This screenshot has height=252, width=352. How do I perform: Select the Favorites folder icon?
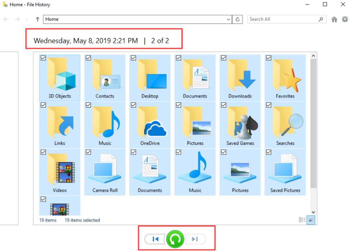[287, 75]
